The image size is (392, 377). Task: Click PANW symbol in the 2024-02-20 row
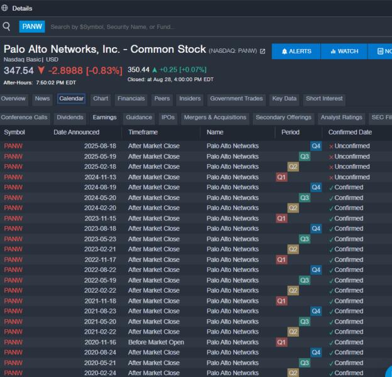(x=13, y=208)
